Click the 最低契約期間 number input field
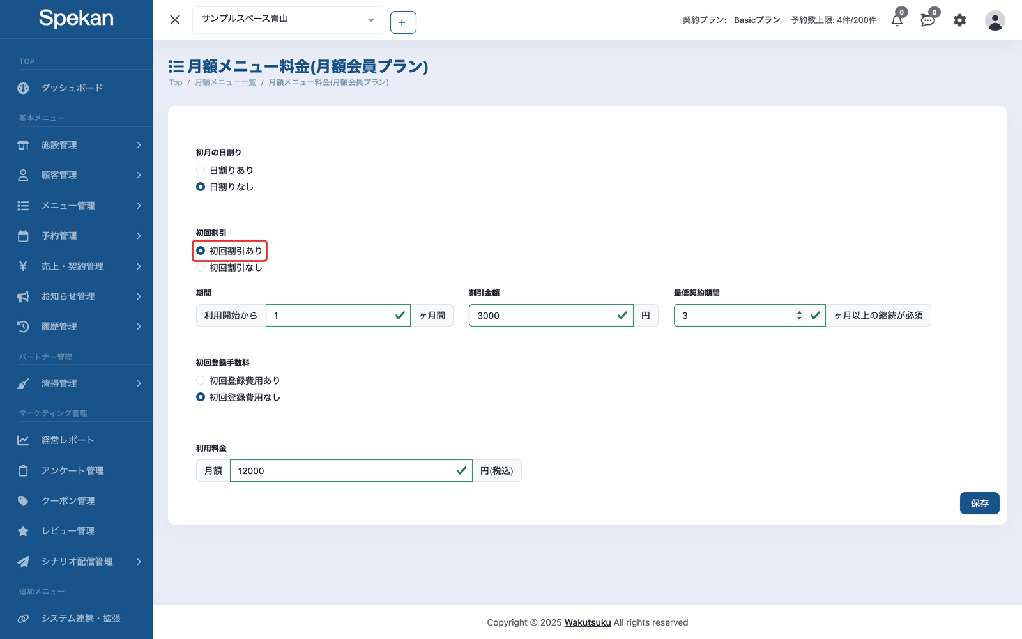The image size is (1022, 639). pos(750,316)
